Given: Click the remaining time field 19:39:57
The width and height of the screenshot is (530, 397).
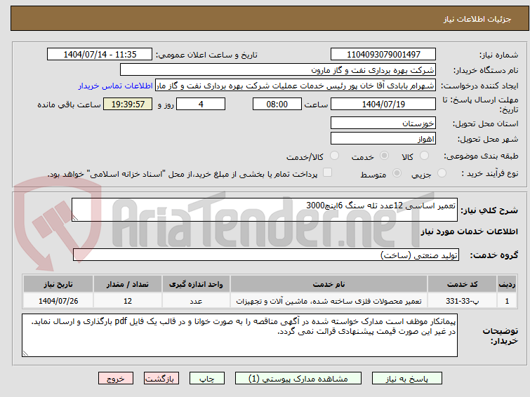Looking at the screenshot, I should tap(128, 104).
